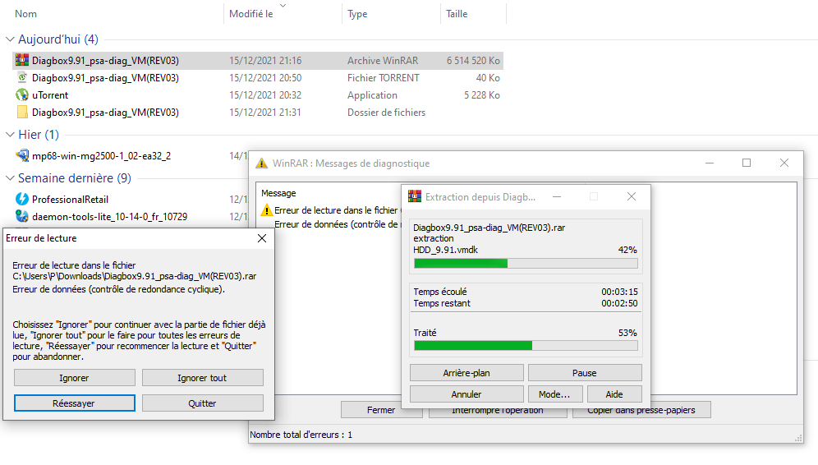Collapse the Semaine dernière group
Image resolution: width=818 pixels, height=465 pixels.
(10, 178)
